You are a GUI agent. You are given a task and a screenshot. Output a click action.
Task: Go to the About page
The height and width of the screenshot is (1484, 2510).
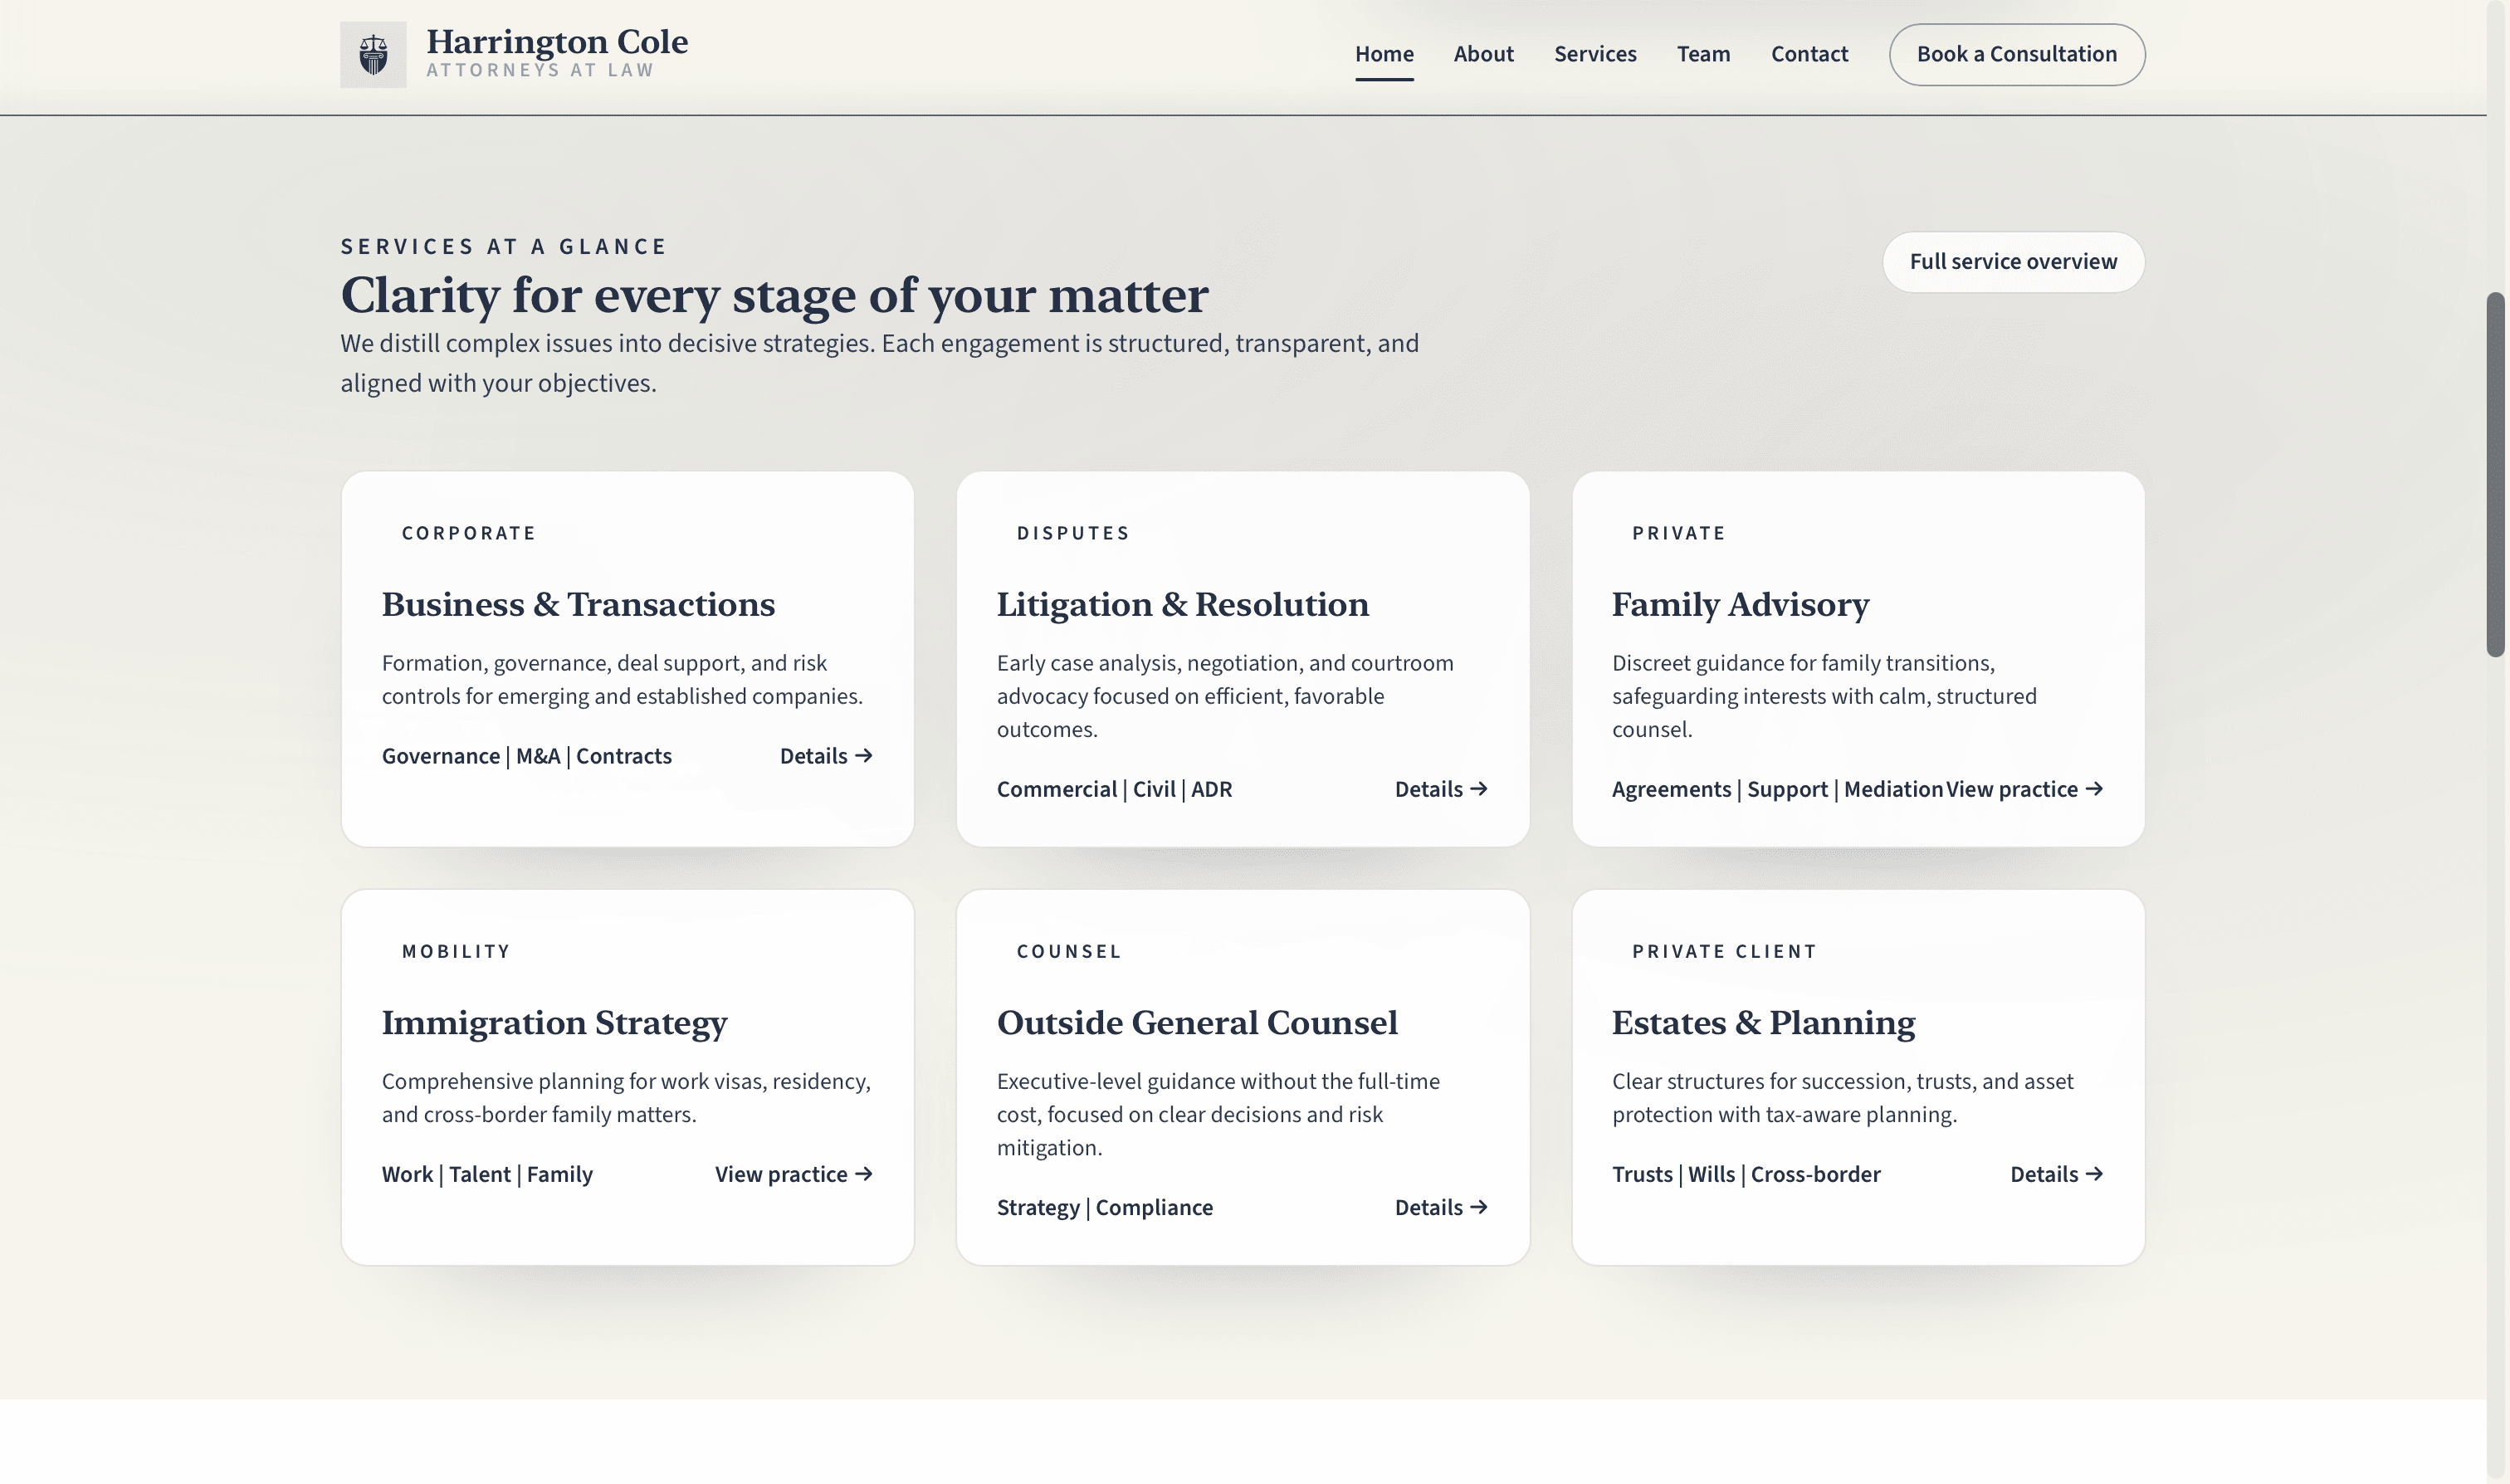(1483, 54)
